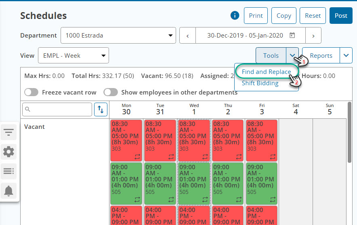
Task: Click the blue info icon
Action: 235,15
